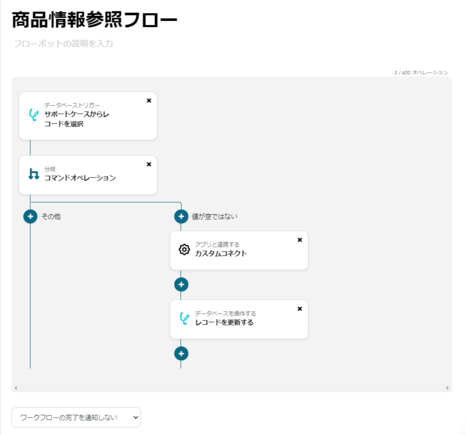Open the コマンドオペレーション branch settings

(x=88, y=175)
